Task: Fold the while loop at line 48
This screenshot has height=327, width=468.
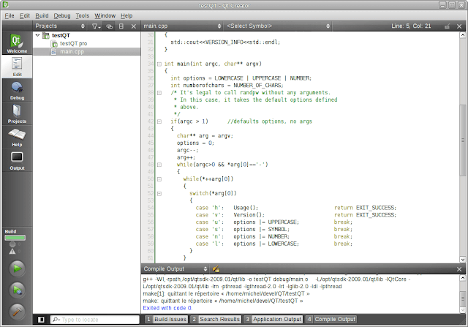Action: click(x=159, y=165)
